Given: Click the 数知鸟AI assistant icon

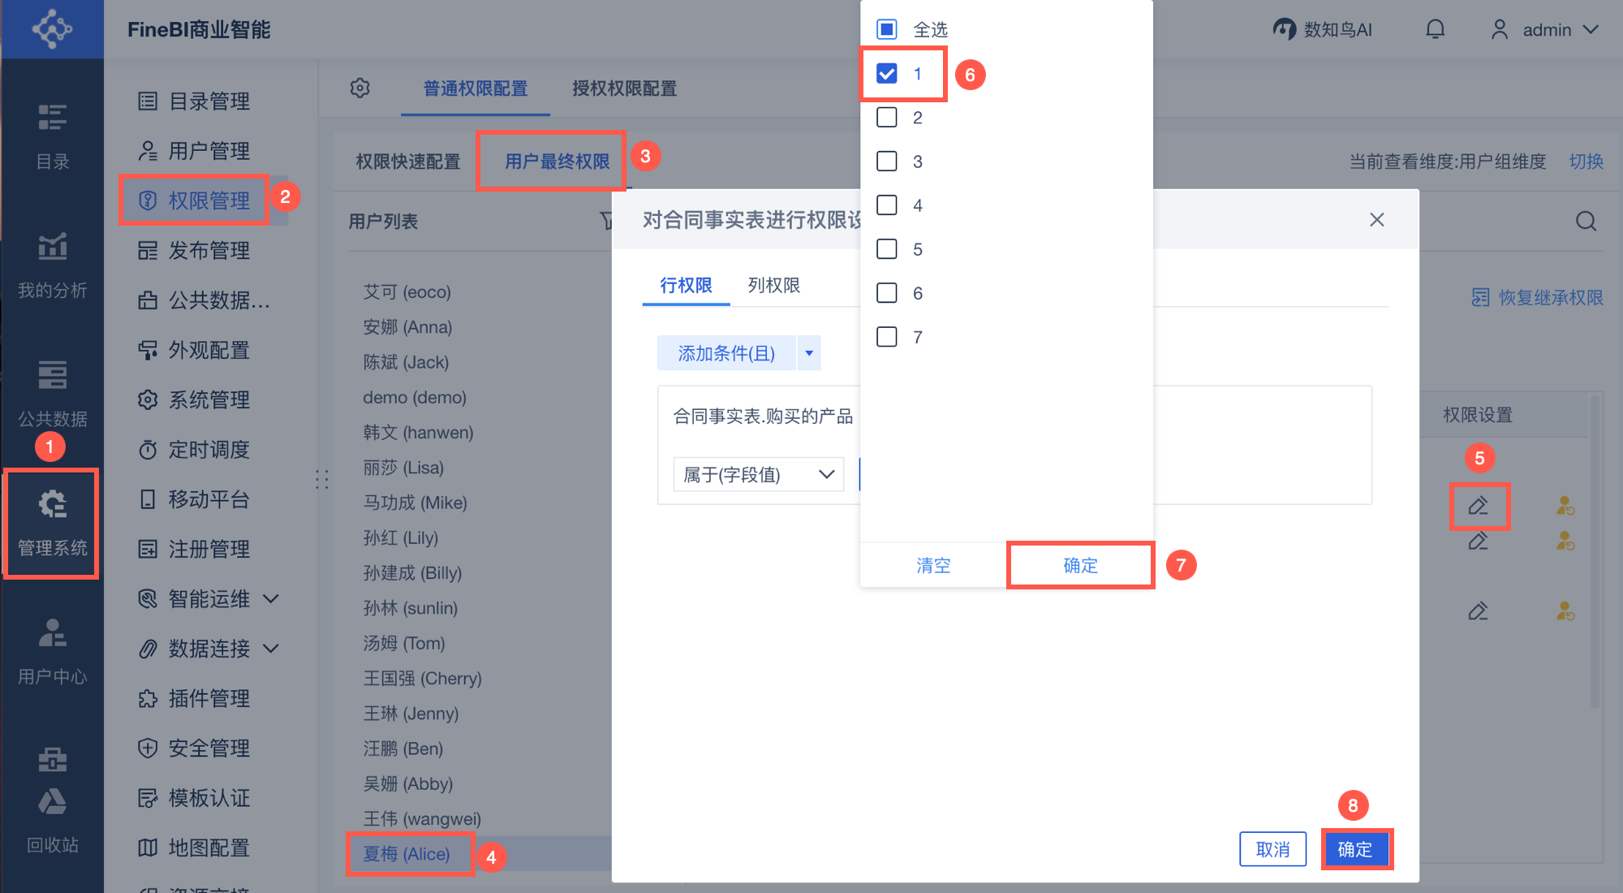Looking at the screenshot, I should tap(1285, 30).
